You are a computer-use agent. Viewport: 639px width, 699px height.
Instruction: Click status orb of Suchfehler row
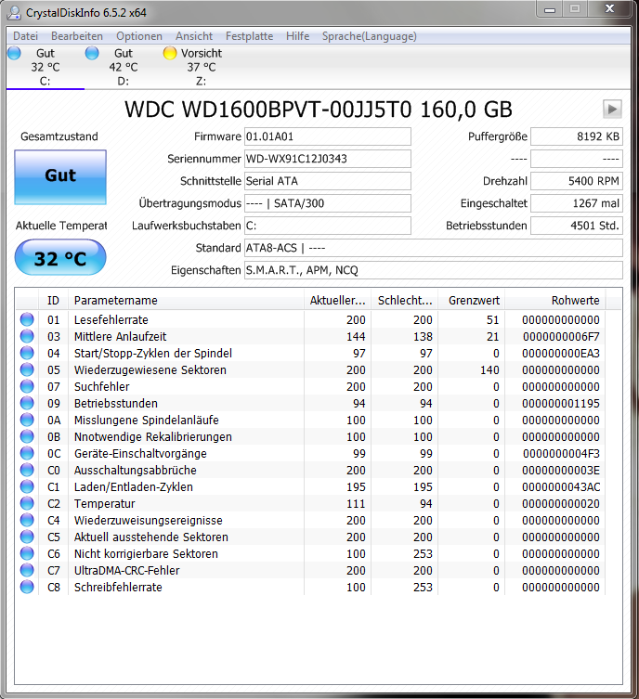point(27,386)
